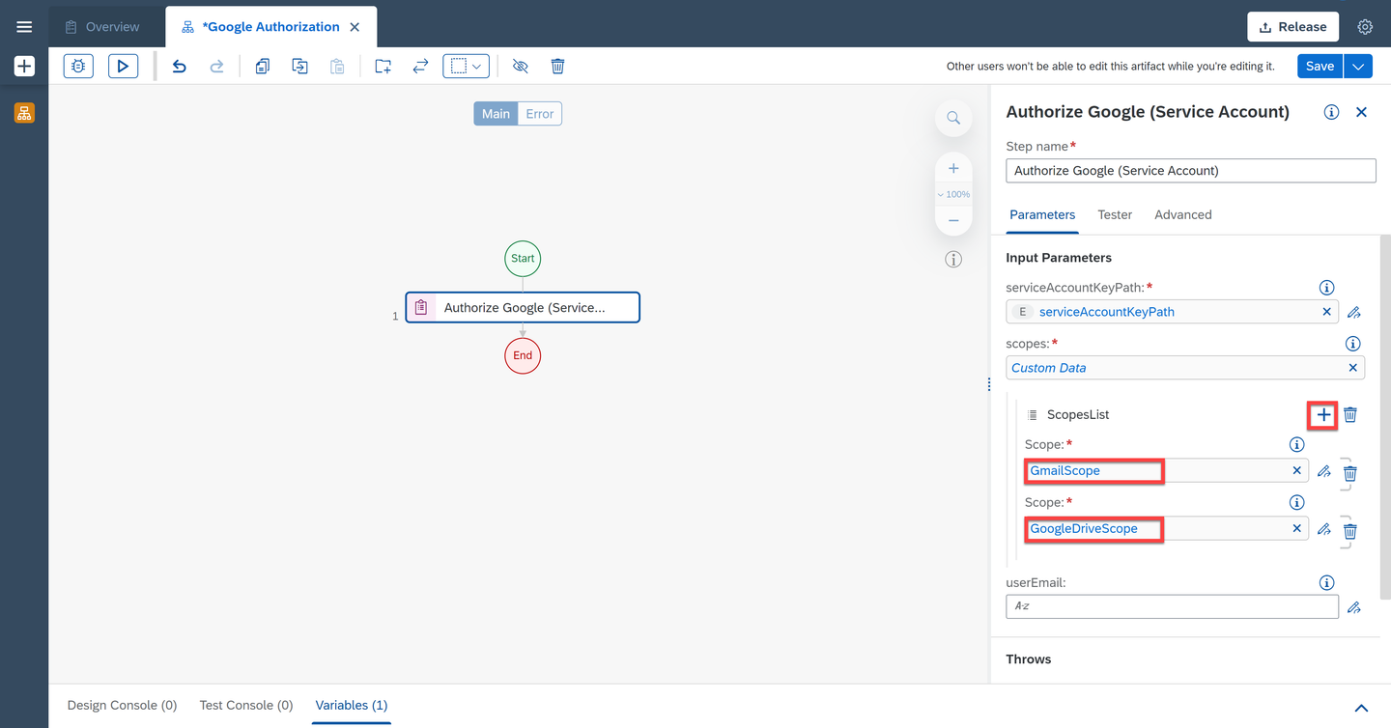
Task: Open expression editor for userEmail
Action: point(1354,607)
